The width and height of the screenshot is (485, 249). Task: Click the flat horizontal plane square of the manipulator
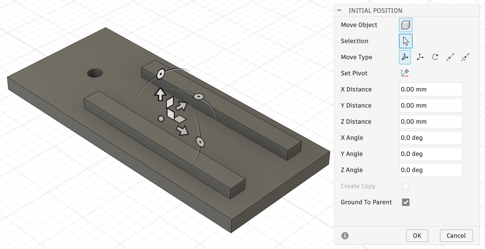coord(180,119)
